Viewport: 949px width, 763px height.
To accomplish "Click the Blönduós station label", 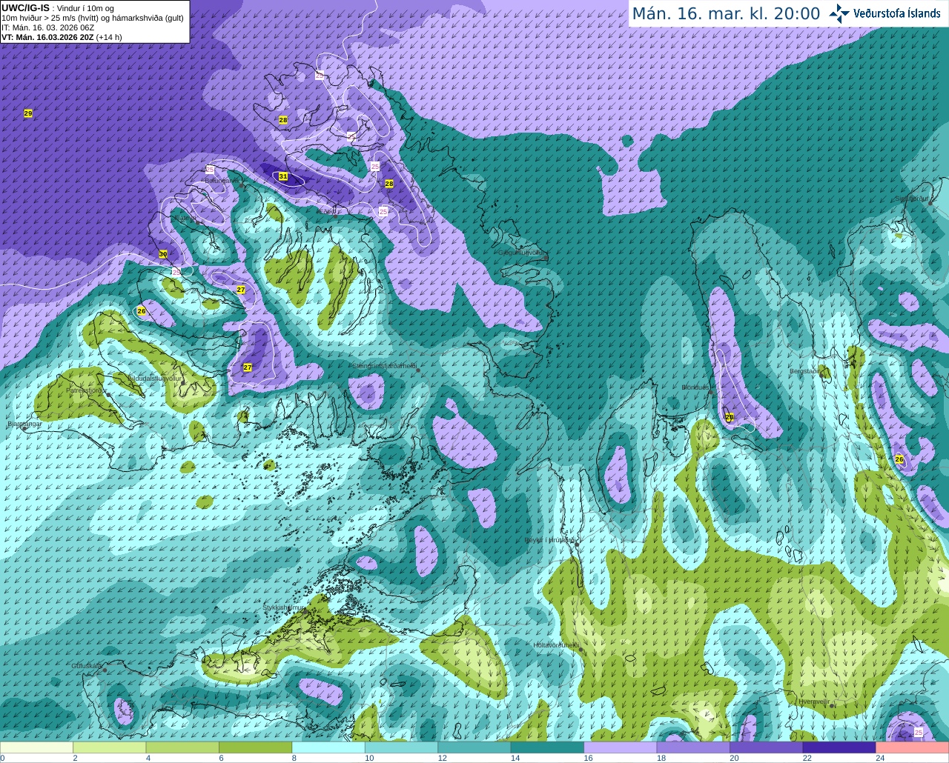I will click(x=695, y=387).
